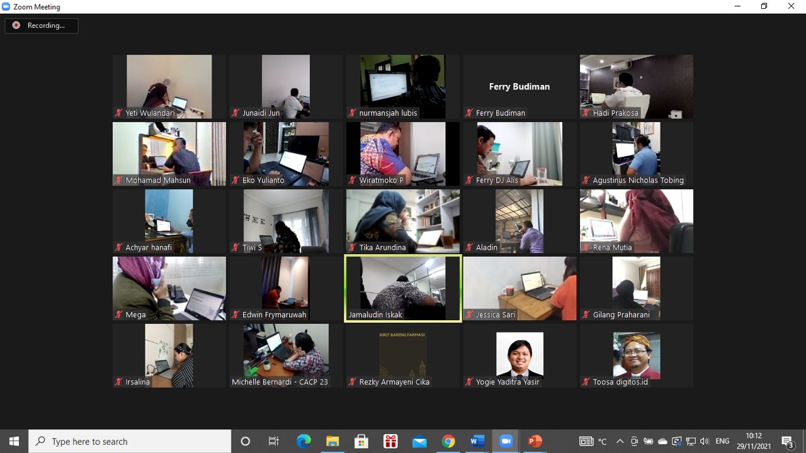Open the red gift app on taskbar
Viewport: 806px width, 453px height.
point(390,441)
